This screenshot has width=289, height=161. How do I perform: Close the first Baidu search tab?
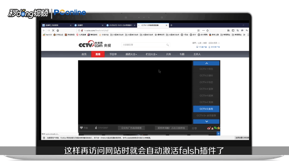click(x=71, y=25)
